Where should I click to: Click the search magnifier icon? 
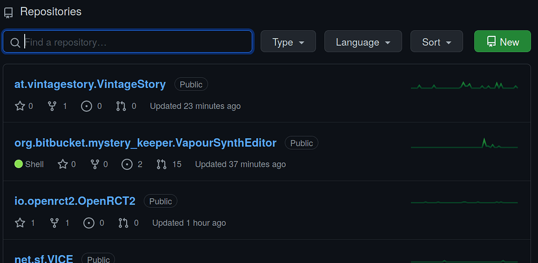15,43
